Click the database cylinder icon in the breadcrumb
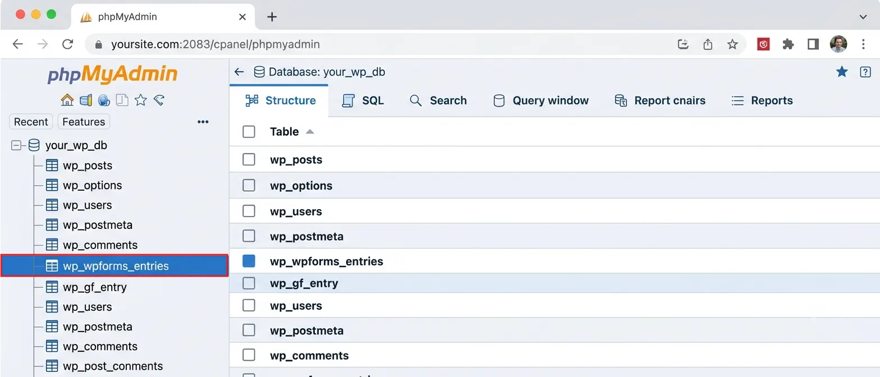880x377 pixels. pos(259,72)
